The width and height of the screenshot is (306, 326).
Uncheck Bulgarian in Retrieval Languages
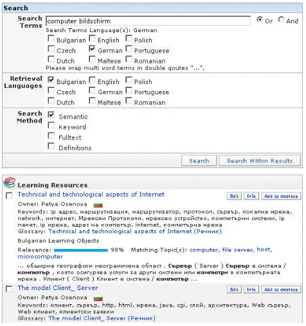51,80
